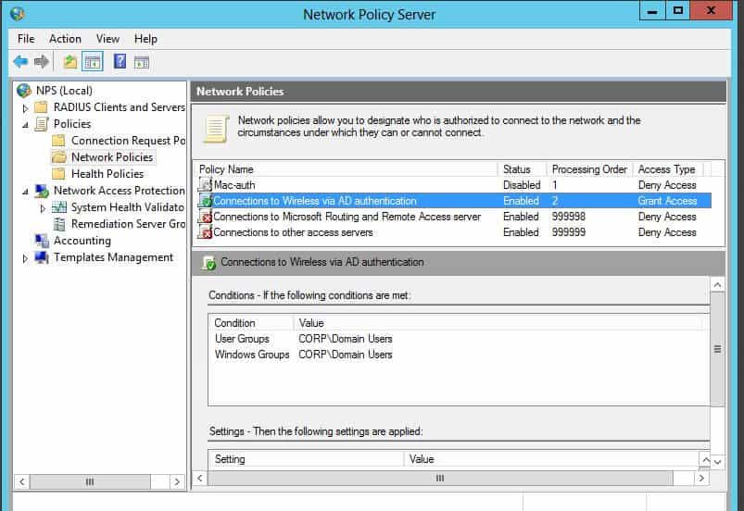
Task: Select the Network Policies tree item
Action: (x=112, y=156)
